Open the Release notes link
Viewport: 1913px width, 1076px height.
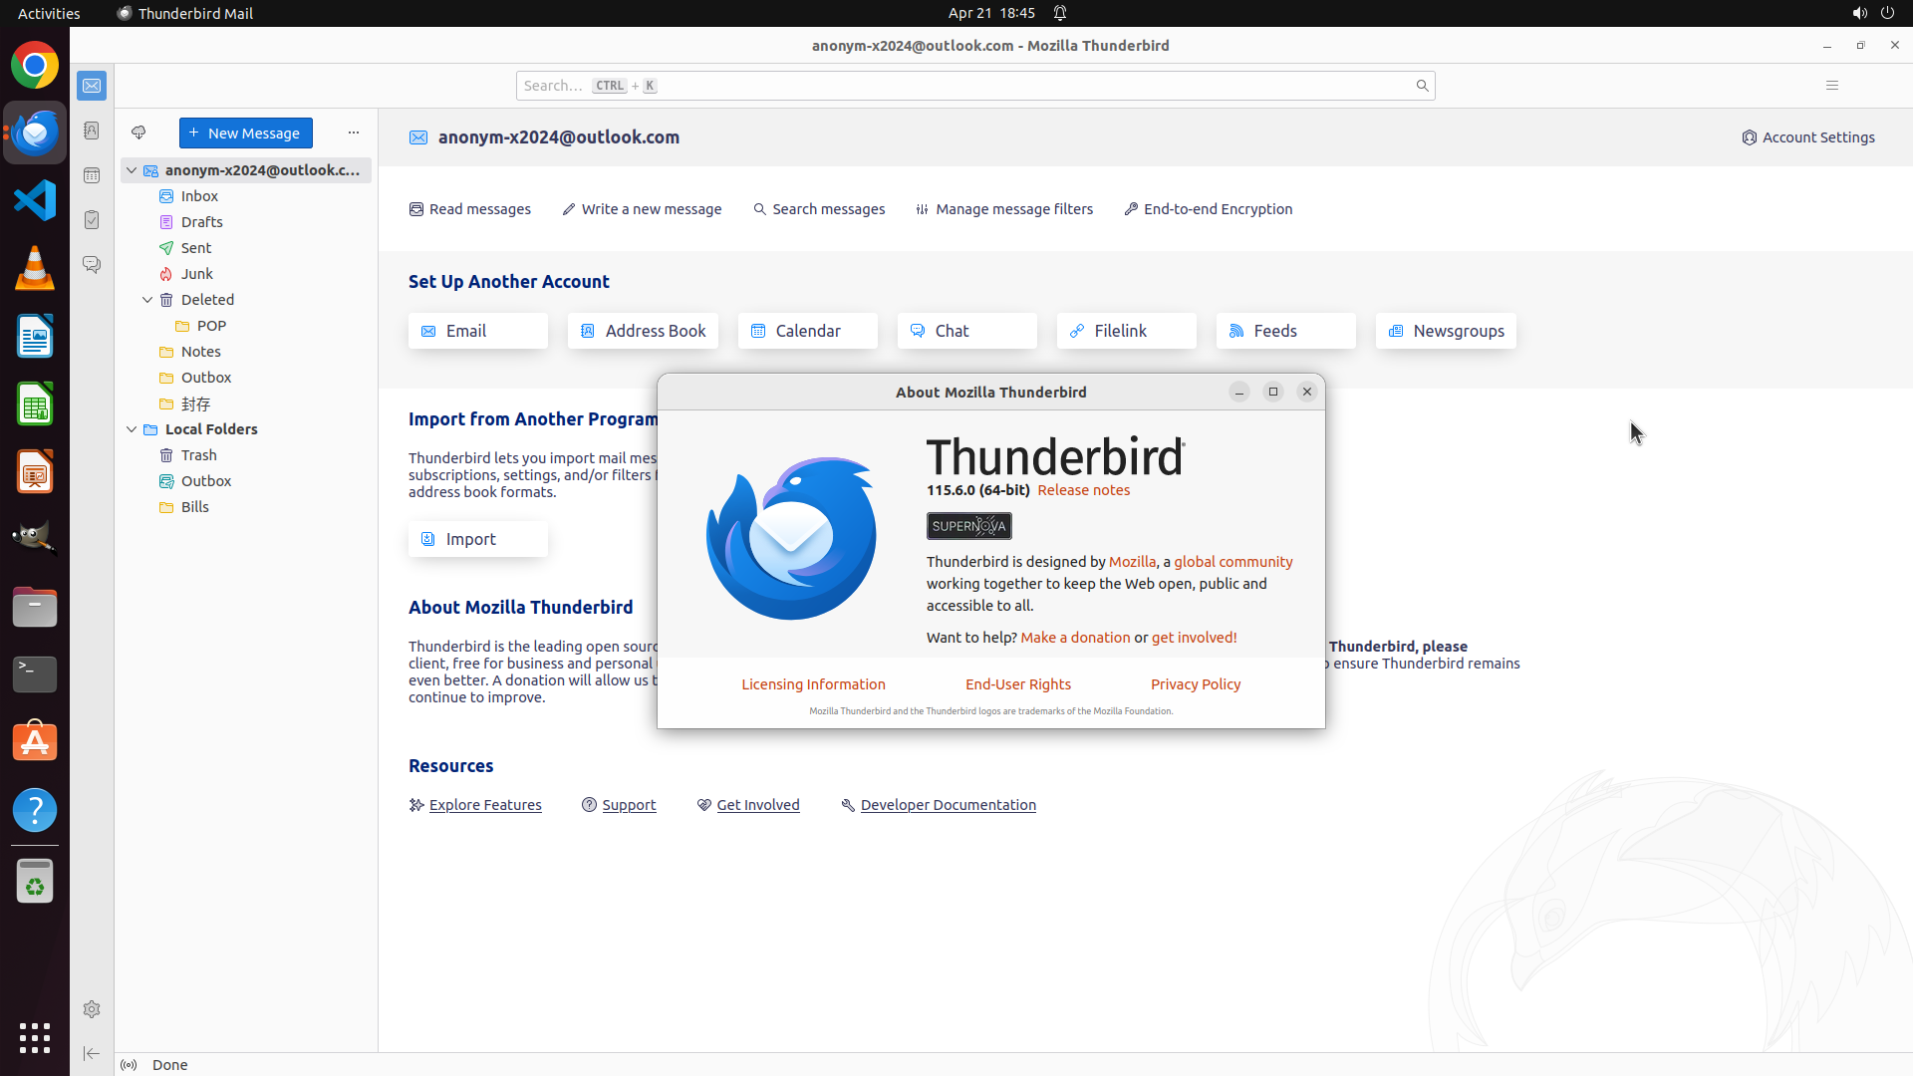pyautogui.click(x=1083, y=490)
